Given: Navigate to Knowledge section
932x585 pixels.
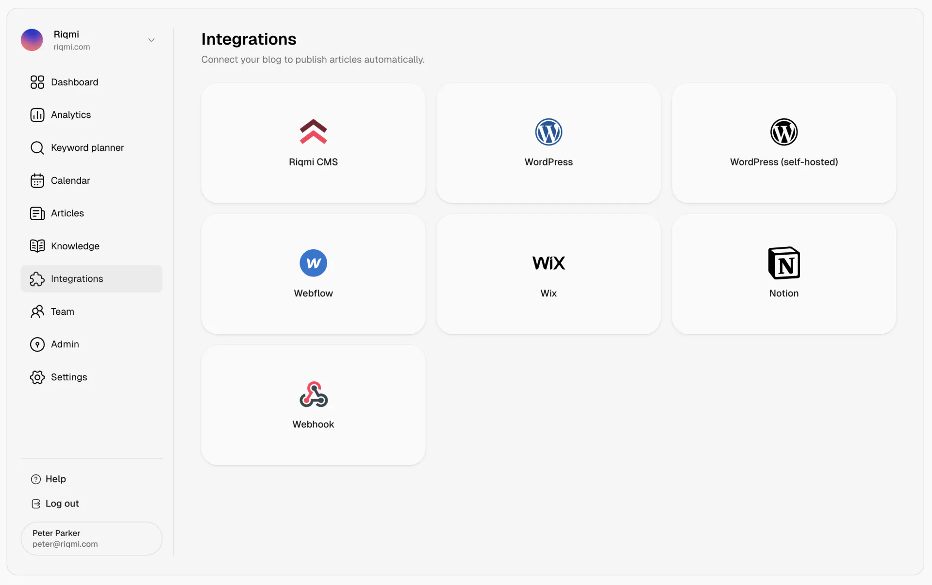Looking at the screenshot, I should (91, 246).
